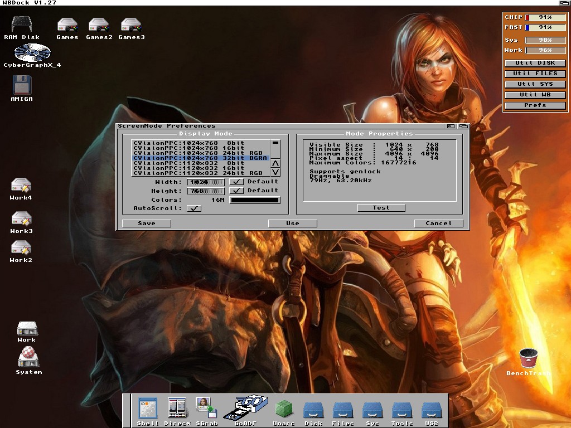Open the USB drawer in dock
Screen dimensions: 571x428
pyautogui.click(x=432, y=411)
